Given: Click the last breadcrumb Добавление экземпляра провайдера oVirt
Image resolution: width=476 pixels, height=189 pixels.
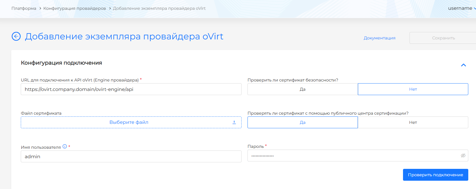Looking at the screenshot, I should (x=159, y=8).
